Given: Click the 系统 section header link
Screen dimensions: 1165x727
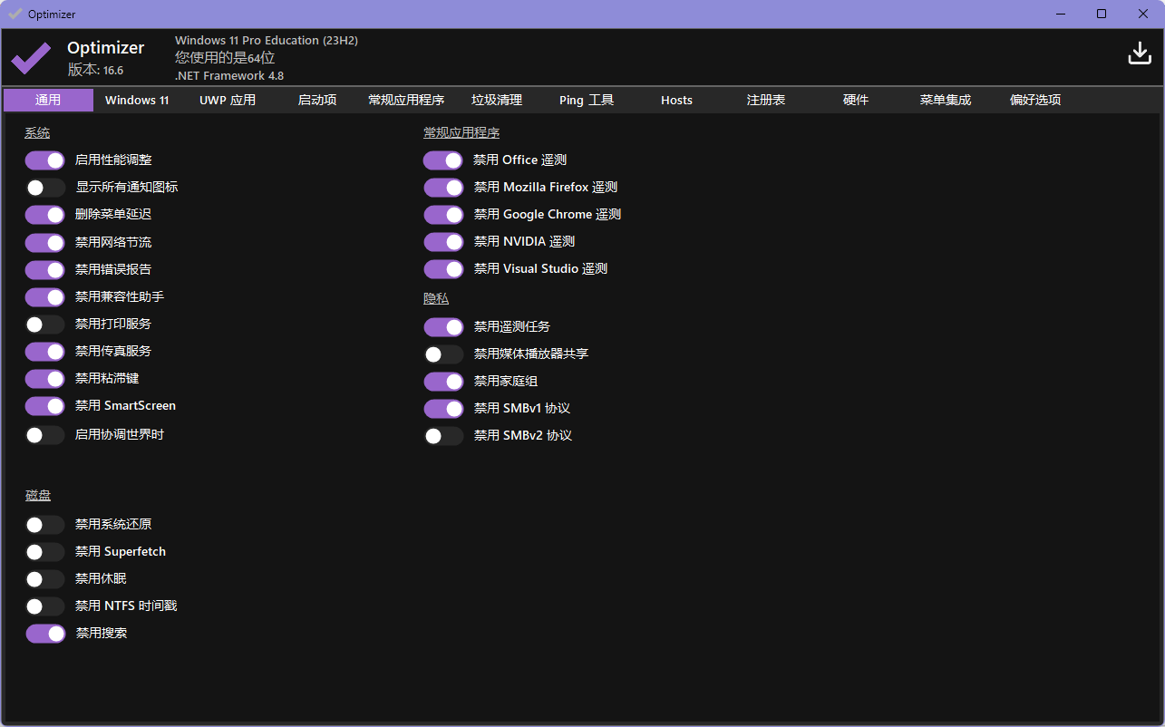Looking at the screenshot, I should (37, 132).
